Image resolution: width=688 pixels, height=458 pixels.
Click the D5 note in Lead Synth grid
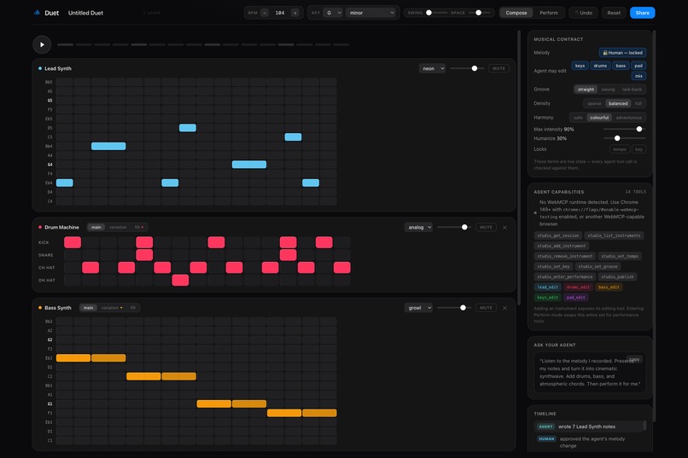(187, 128)
